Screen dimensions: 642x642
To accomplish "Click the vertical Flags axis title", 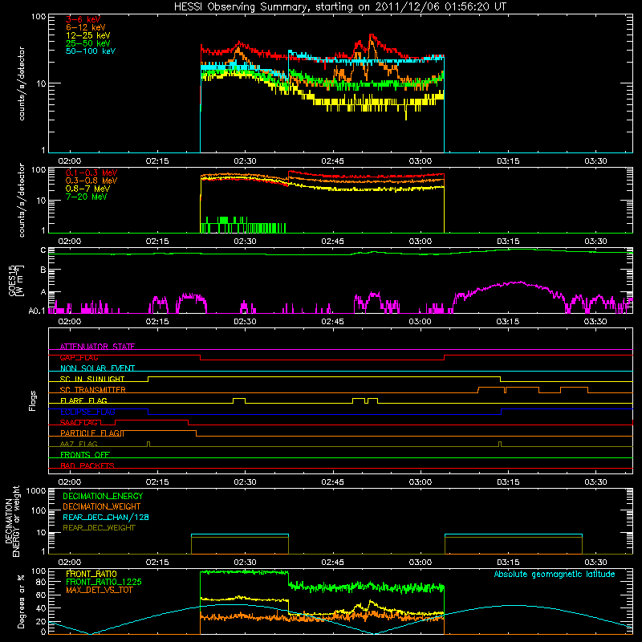I will 33,400.
